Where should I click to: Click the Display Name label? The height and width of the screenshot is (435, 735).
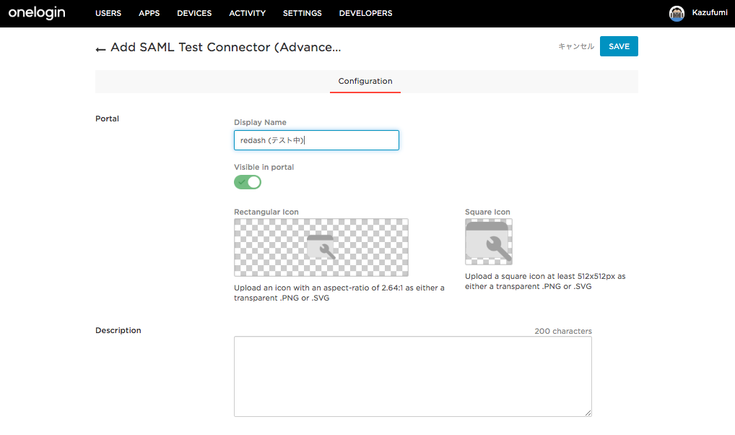tap(260, 122)
